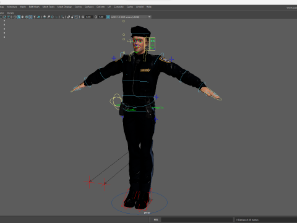The image size is (297, 223).
Task: Open the ACES view transform dropdown
Action: pyautogui.click(x=131, y=17)
